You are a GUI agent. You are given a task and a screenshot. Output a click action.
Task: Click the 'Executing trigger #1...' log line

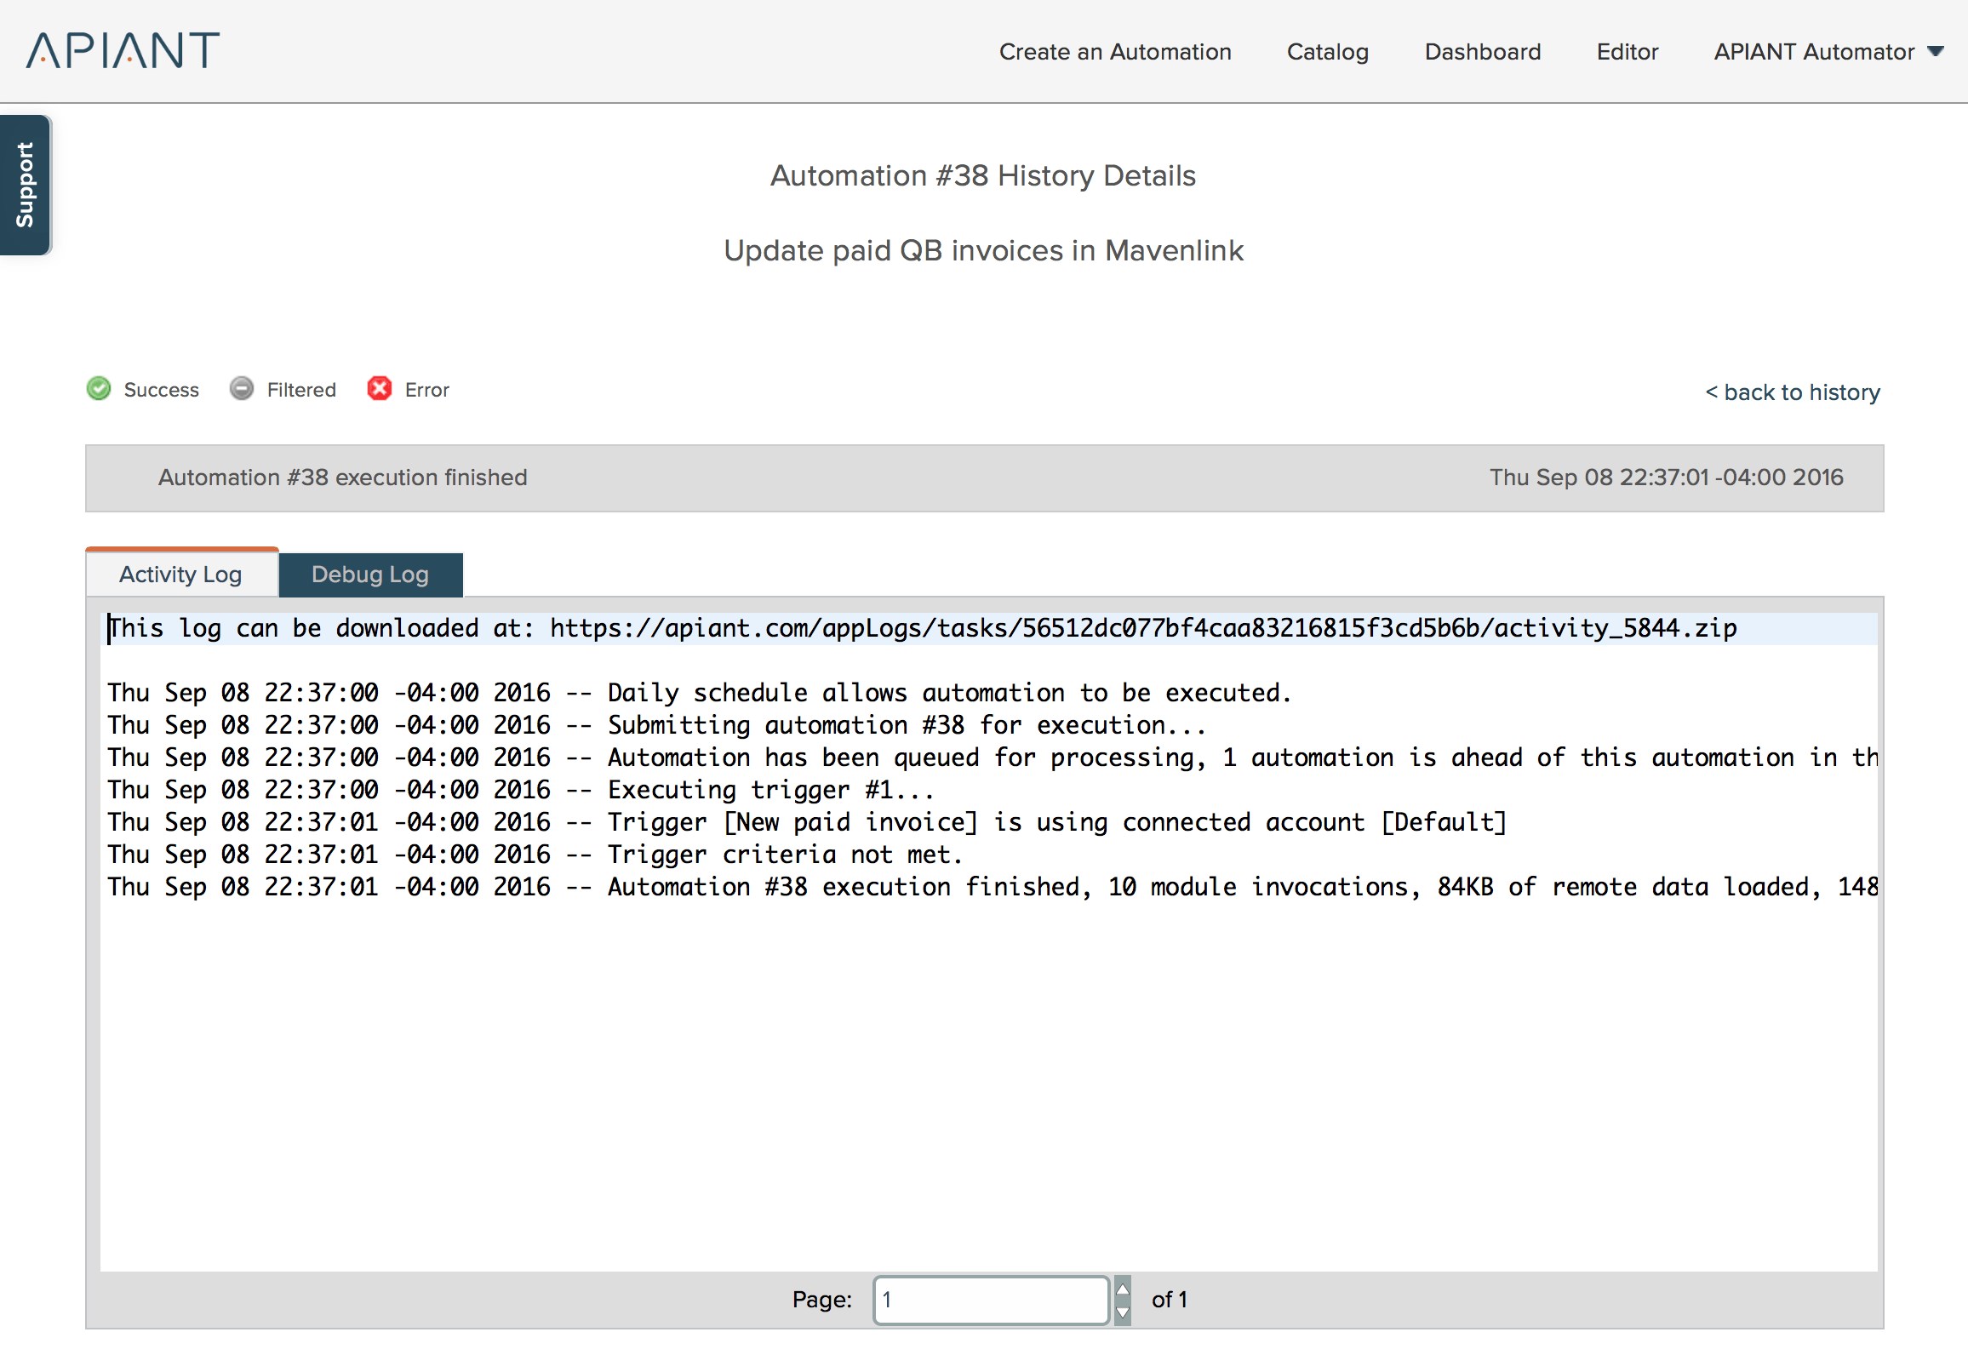(521, 790)
